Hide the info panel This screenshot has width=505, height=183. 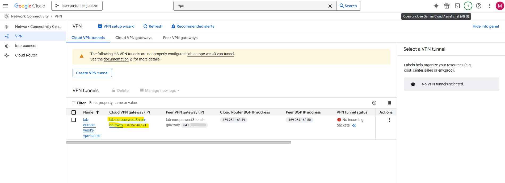pos(486,26)
